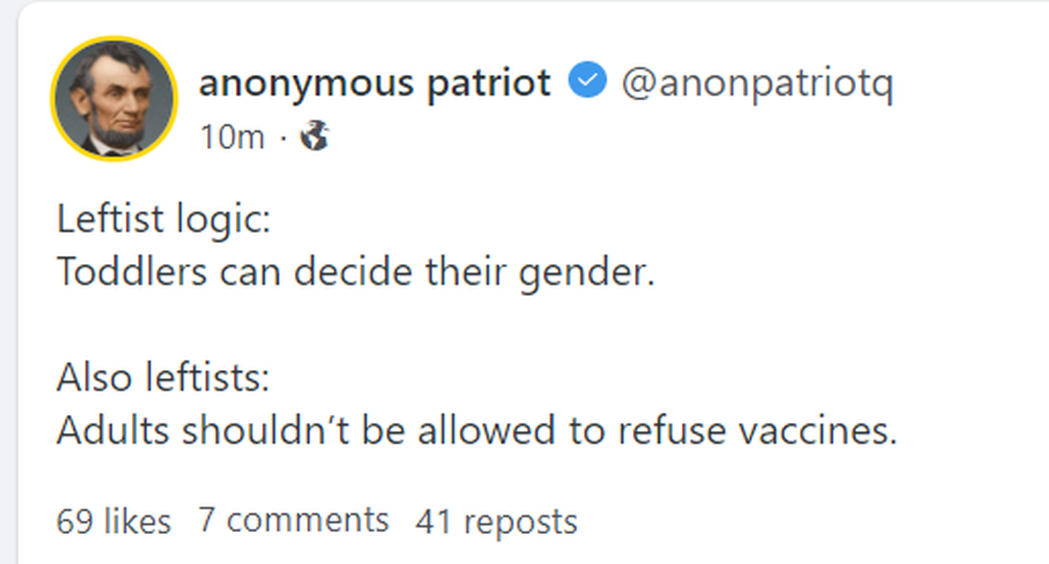This screenshot has width=1049, height=564.
Task: Click the globe public visibility icon
Action: 314,136
